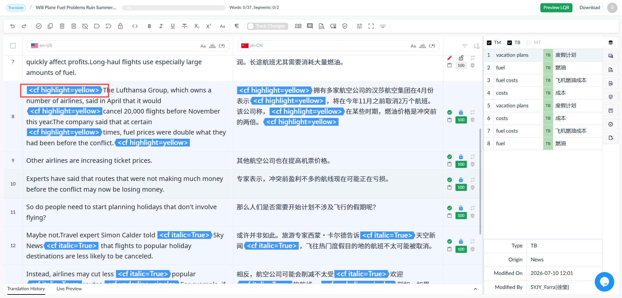The height and width of the screenshot is (298, 622).
Task: Click the trash can delete icon
Action: coord(62,26)
